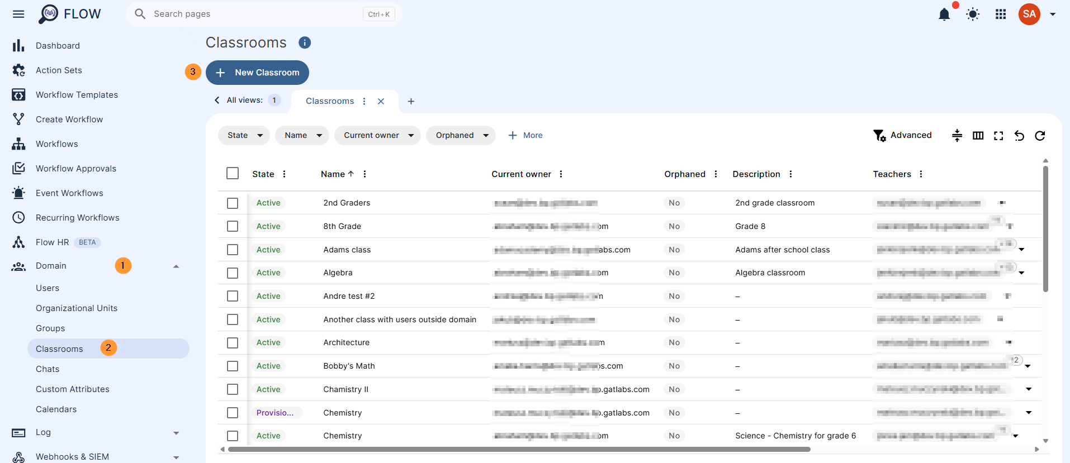This screenshot has height=463, width=1070.
Task: Expand the Log sidebar section
Action: [x=176, y=433]
